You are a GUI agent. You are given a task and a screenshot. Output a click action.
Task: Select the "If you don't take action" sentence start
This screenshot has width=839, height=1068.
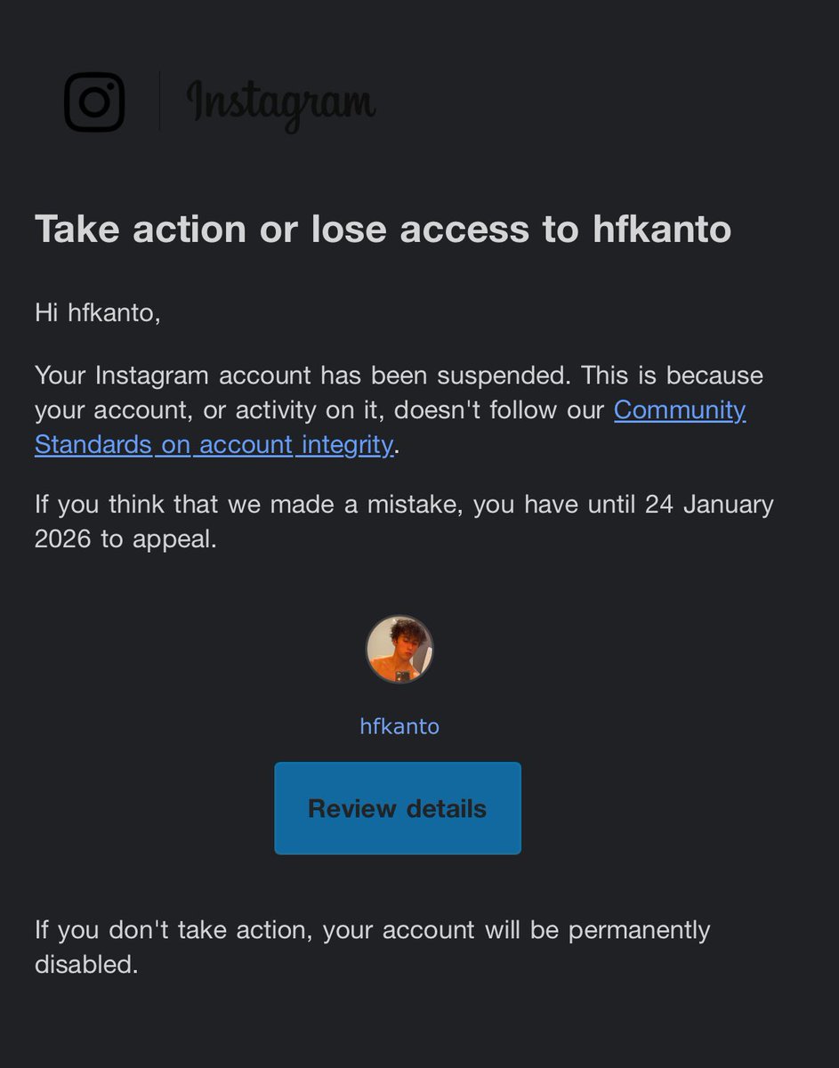(x=174, y=930)
